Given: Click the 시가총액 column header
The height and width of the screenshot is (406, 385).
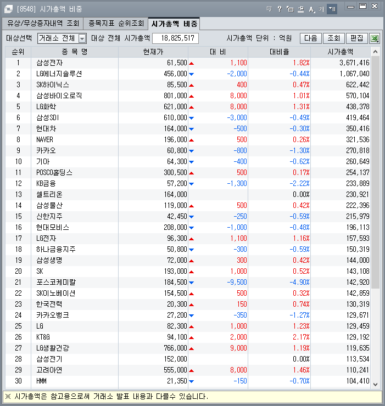Looking at the screenshot, I should click(341, 52).
